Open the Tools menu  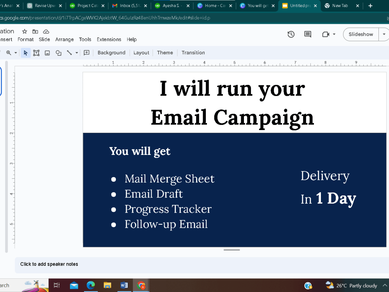click(85, 39)
